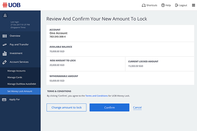This screenshot has height=131, width=197.
Task: Click the user profile avatar icon
Action: coord(5,15)
